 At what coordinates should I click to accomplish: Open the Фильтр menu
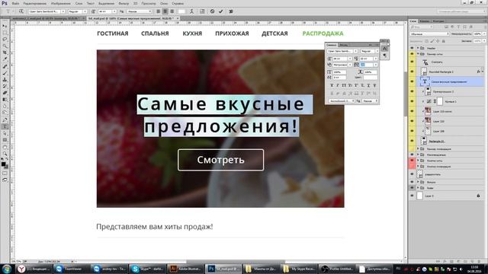124,3
